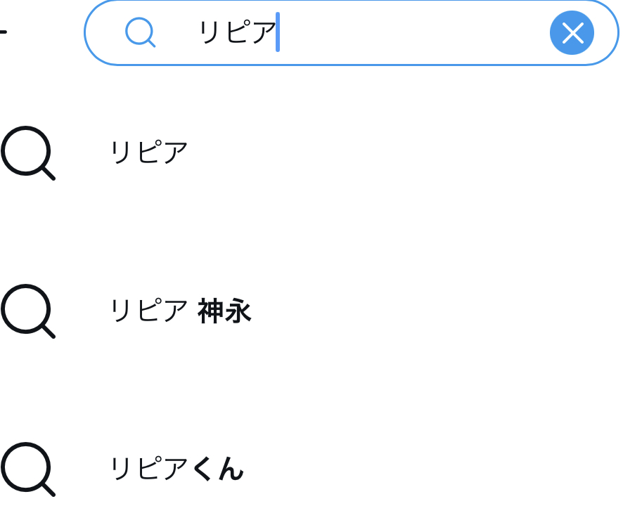Click the magnifier icon beside the first リピア suggestion
Image resolution: width=623 pixels, height=506 pixels.
coord(28,153)
